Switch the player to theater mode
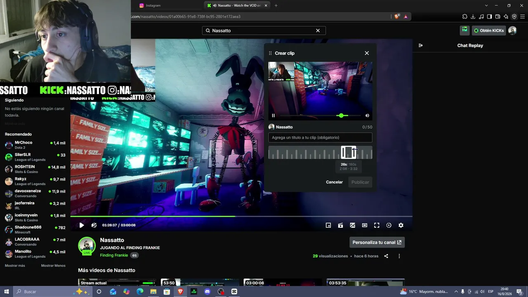Screen dimensions: 528x297 click(365, 225)
